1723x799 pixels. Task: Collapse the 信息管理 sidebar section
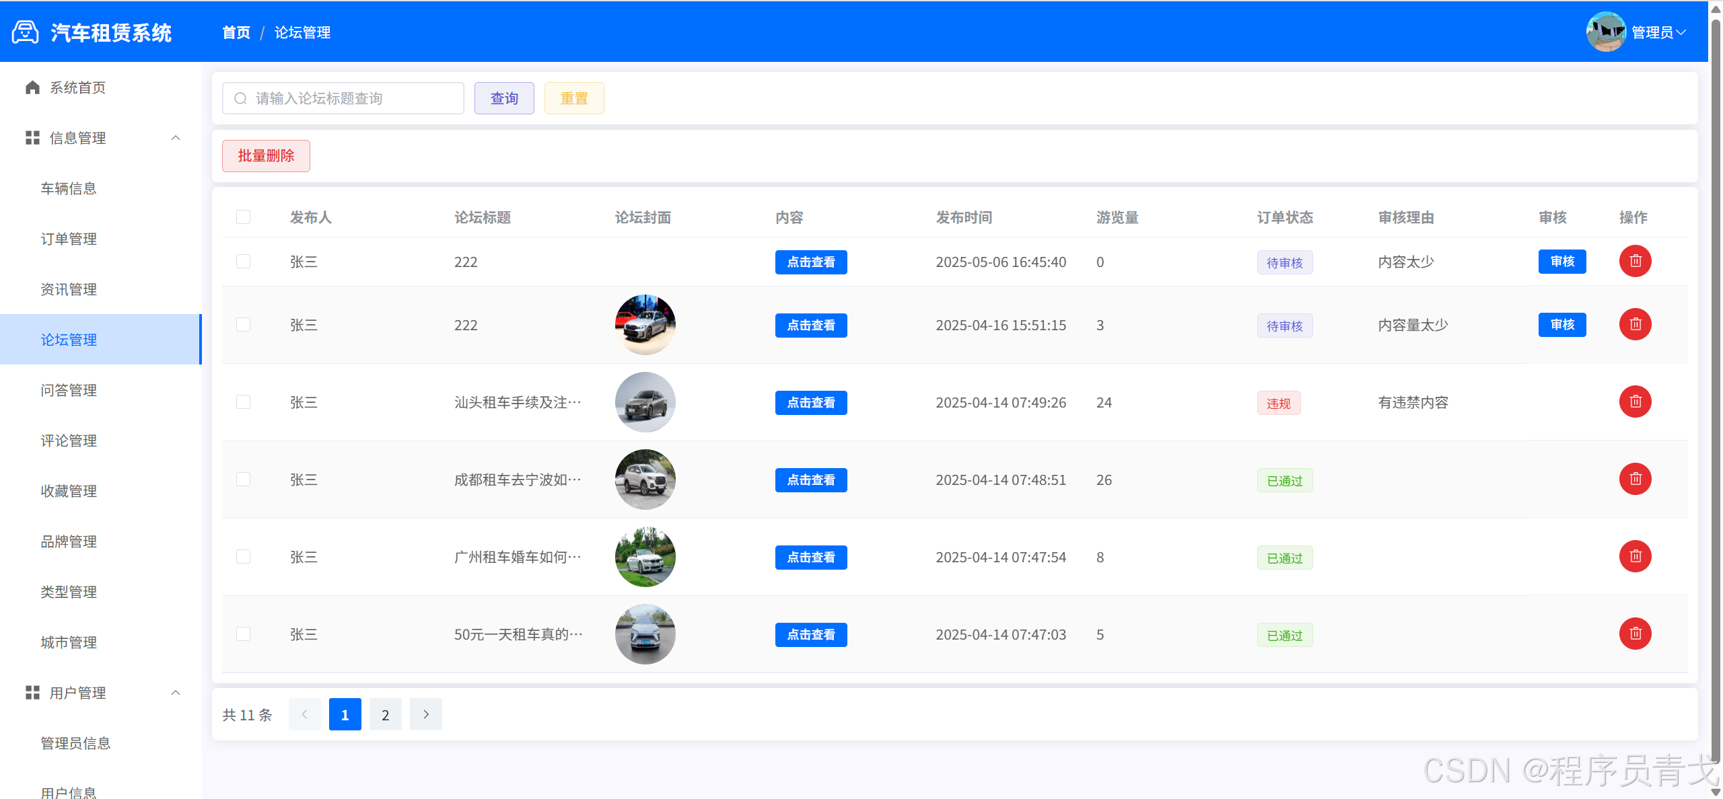point(176,138)
